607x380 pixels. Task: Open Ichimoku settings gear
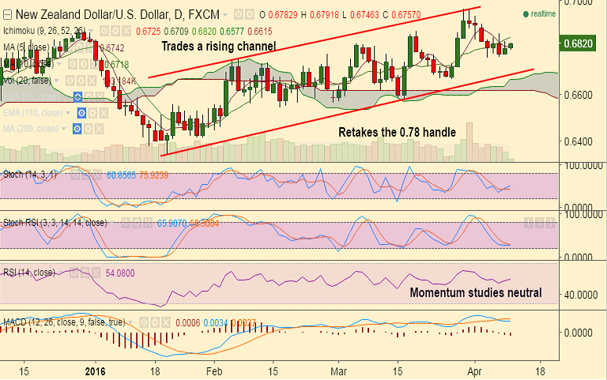(115, 31)
